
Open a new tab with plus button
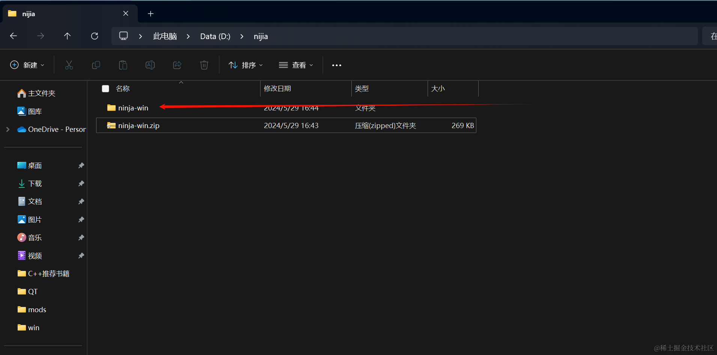click(x=151, y=14)
